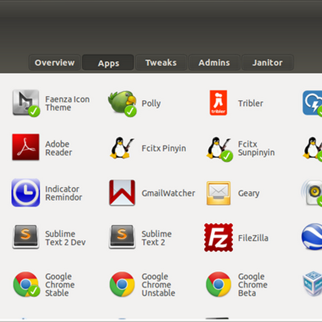
Task: Click the "Sublime Text 2 Dev" label
Action: tap(66, 238)
